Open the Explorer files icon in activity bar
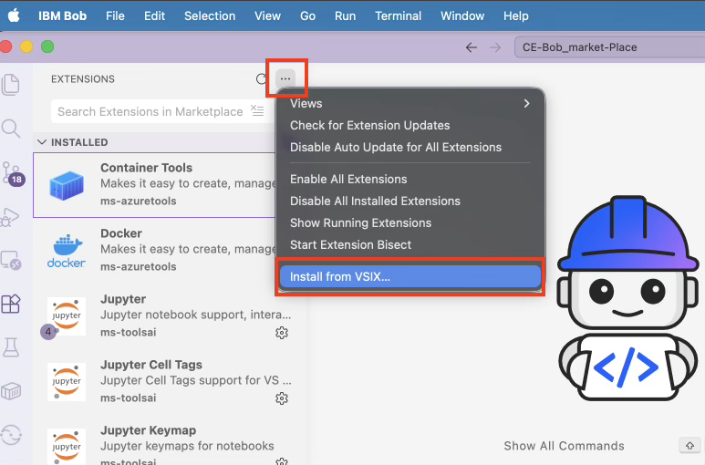 tap(11, 85)
